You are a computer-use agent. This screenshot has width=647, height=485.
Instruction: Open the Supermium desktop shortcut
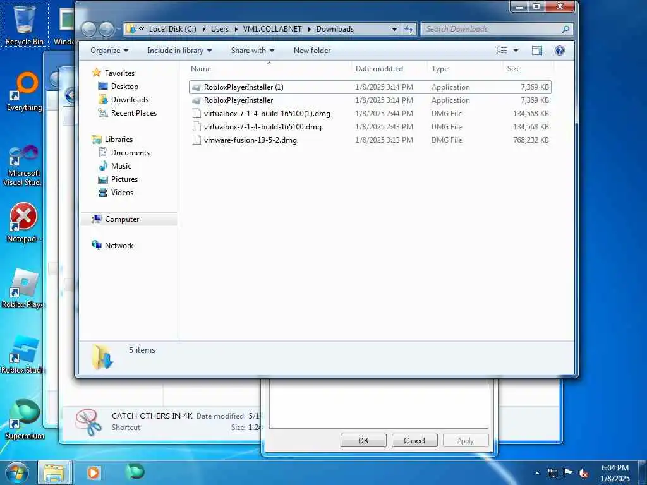point(25,419)
